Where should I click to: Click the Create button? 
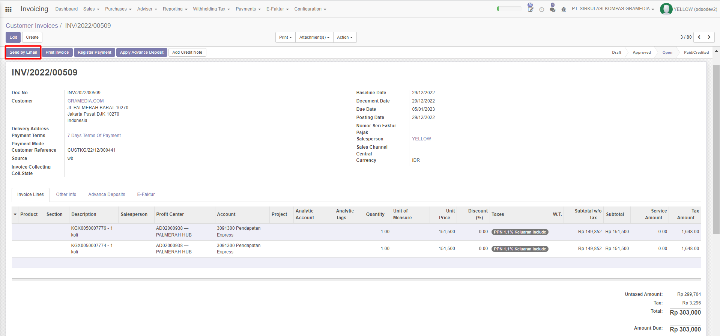coord(32,37)
